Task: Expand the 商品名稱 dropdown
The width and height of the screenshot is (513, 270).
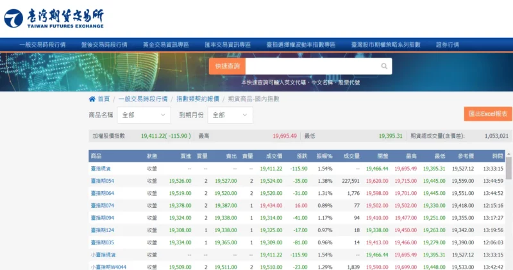Action: [x=144, y=115]
